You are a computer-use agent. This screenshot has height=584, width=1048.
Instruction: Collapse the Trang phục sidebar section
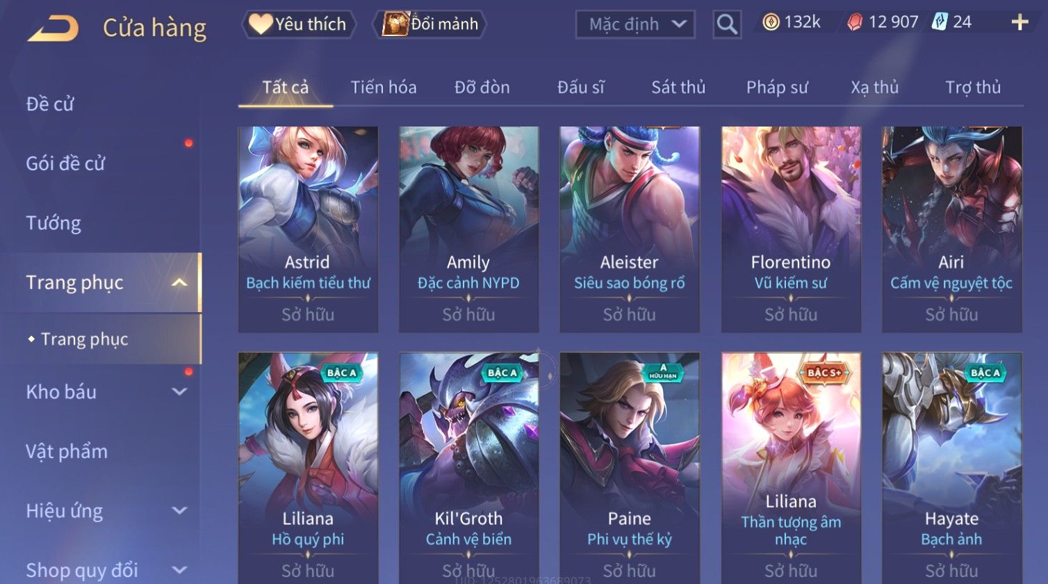pyautogui.click(x=179, y=282)
